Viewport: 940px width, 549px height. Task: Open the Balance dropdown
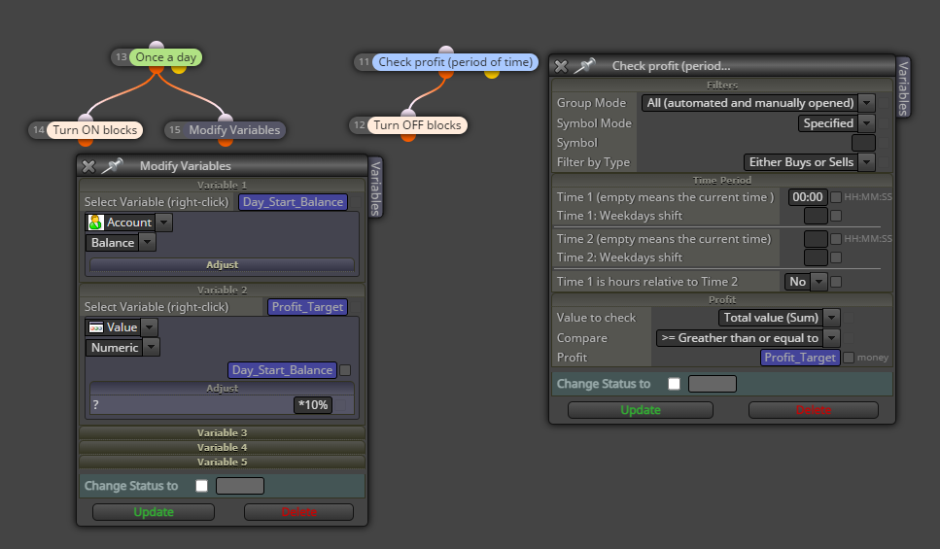click(x=148, y=243)
